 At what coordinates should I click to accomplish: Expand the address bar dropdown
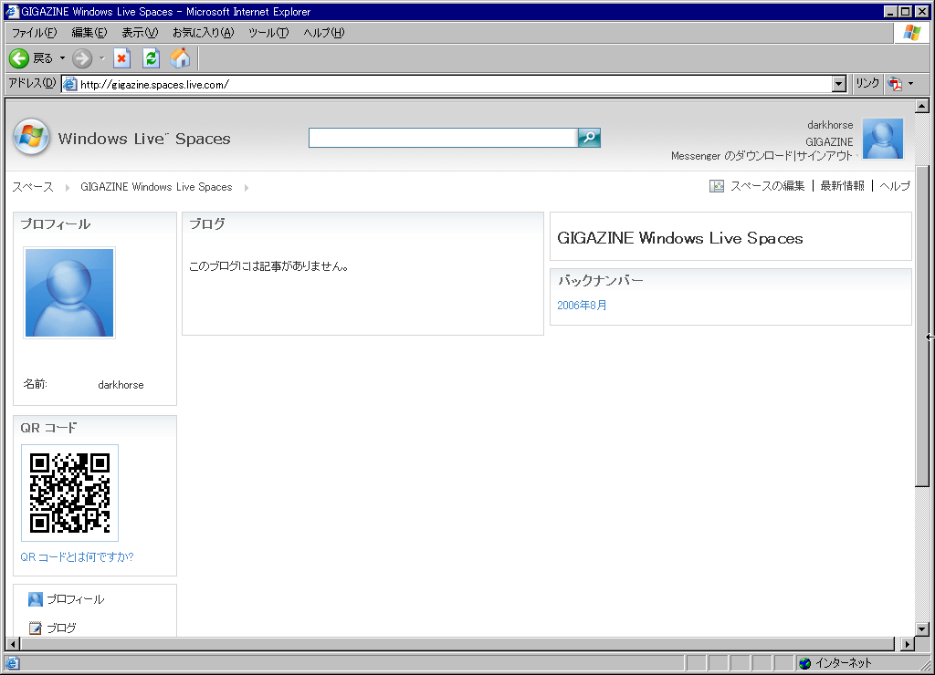(839, 84)
